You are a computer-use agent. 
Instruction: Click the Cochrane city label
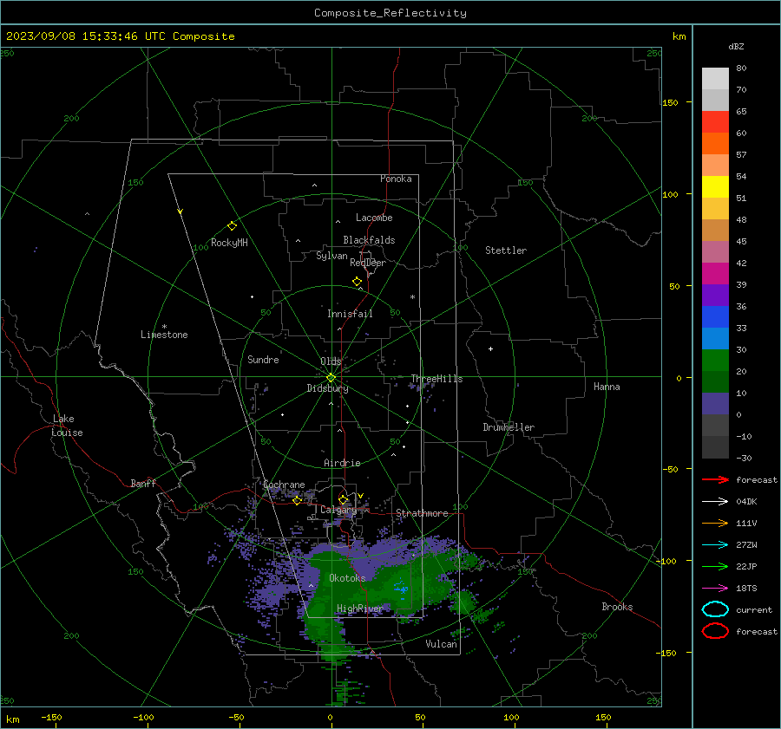284,485
